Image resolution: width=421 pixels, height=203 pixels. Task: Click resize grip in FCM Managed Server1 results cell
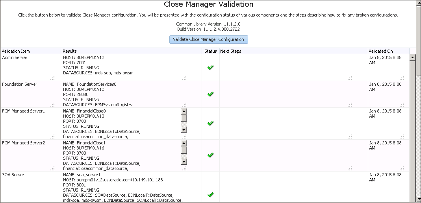pos(184,137)
